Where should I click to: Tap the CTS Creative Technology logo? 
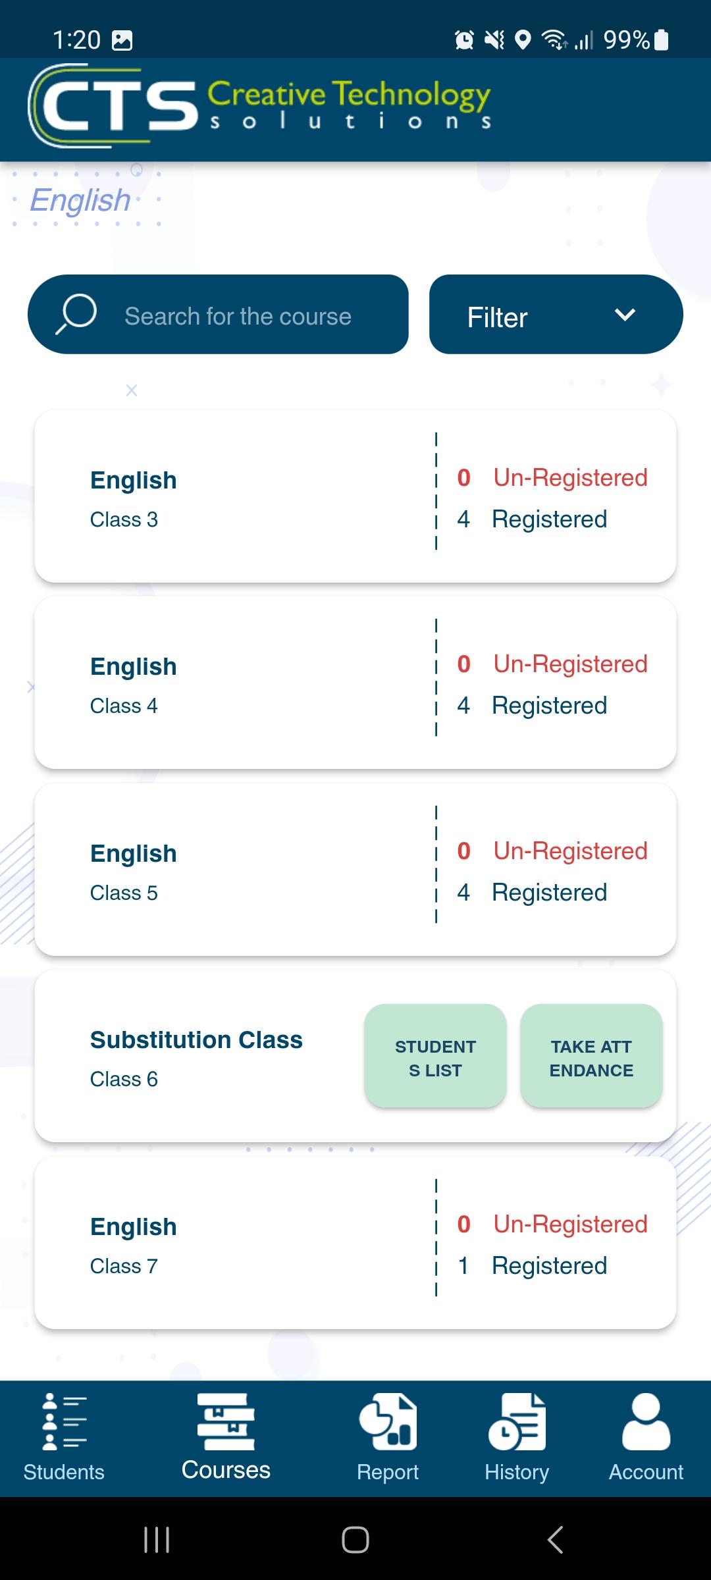tap(259, 106)
